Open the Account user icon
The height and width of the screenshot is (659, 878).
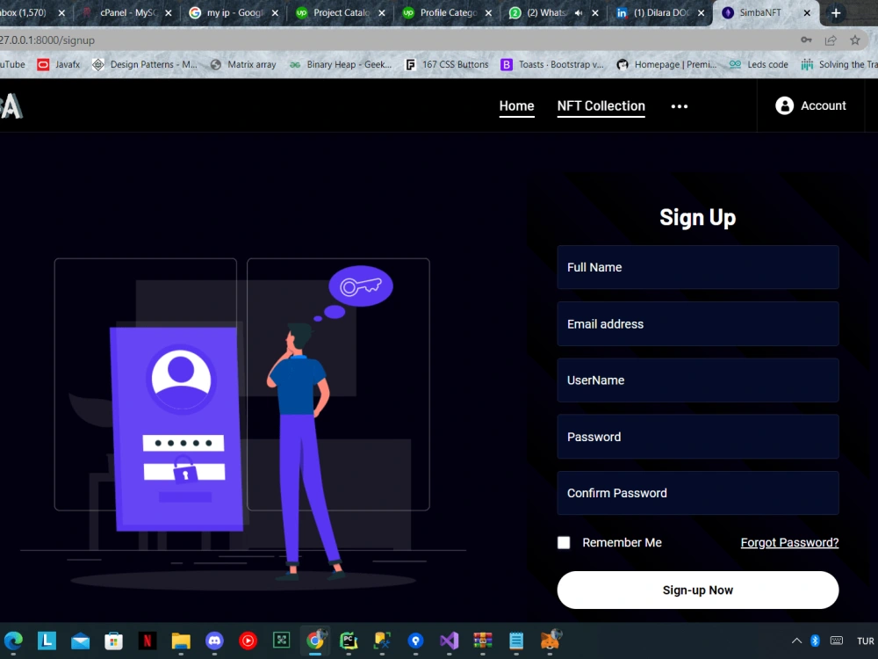tap(784, 105)
